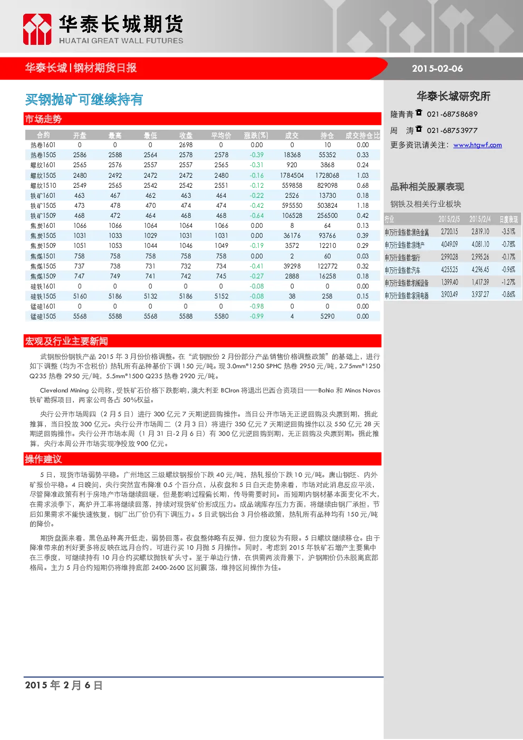
Task: Click the 日度表现 column header in stock table
Action: (509, 219)
